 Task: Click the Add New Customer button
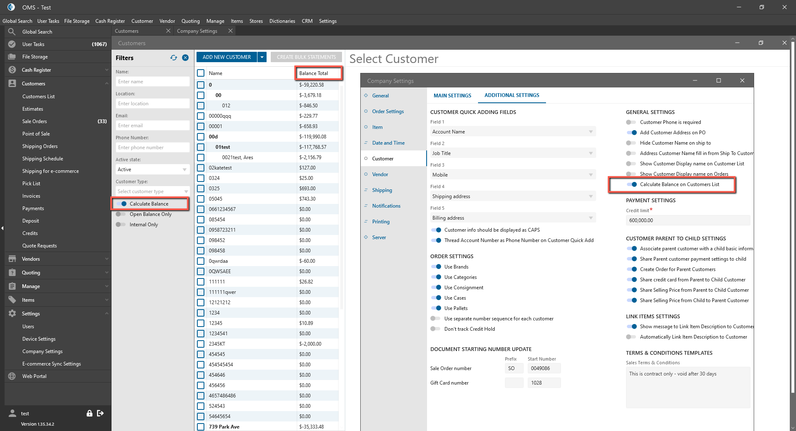226,57
